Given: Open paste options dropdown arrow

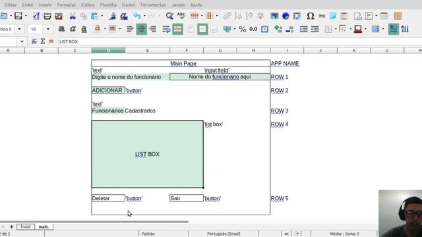Looking at the screenshot, I should 102,16.
